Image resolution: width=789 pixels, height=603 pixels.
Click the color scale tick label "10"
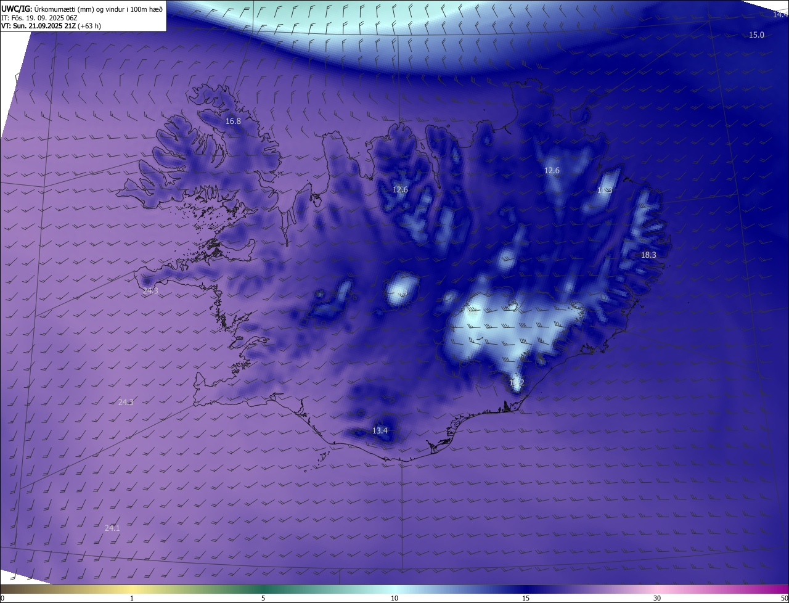pos(394,598)
